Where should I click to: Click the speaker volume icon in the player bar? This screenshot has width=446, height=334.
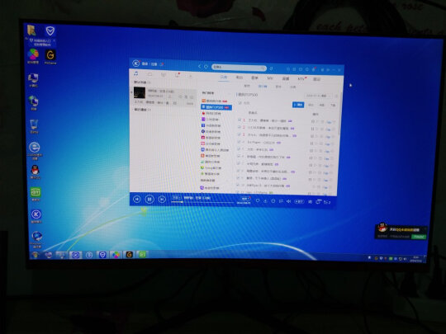[x=288, y=201]
